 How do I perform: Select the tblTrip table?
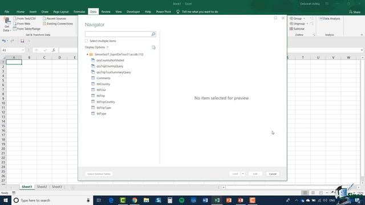pyautogui.click(x=100, y=96)
